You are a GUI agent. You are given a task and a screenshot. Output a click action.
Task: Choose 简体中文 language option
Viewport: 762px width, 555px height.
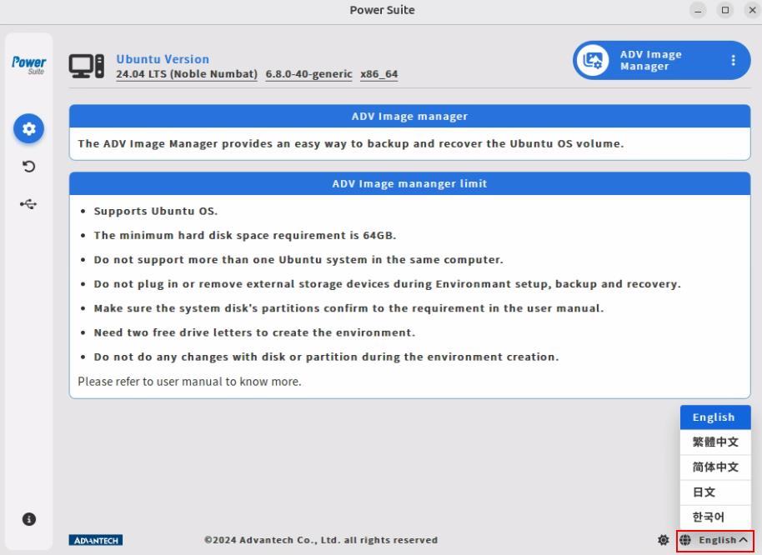click(715, 467)
